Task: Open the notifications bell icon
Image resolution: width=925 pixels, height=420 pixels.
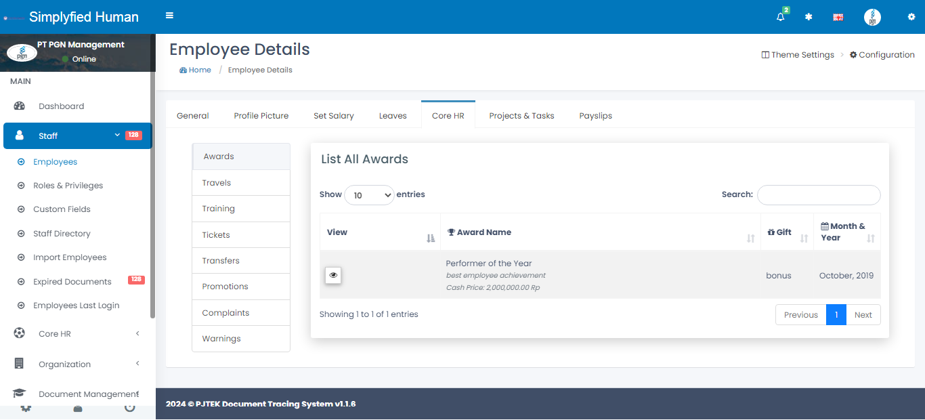Action: pos(781,17)
